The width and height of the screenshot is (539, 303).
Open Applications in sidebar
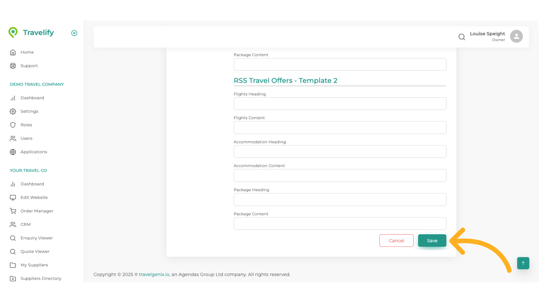(34, 152)
